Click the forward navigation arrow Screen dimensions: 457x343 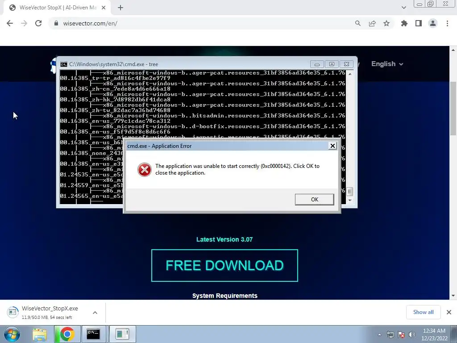tap(24, 23)
